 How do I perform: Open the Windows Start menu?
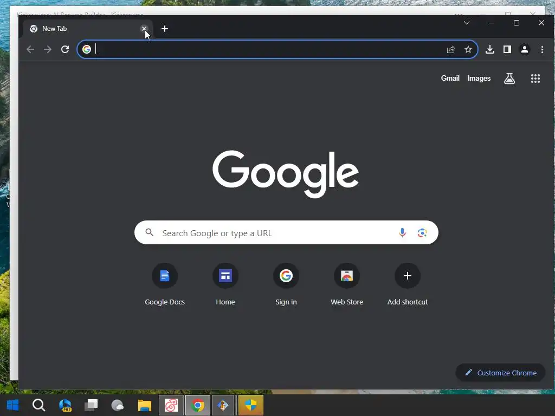(13, 405)
